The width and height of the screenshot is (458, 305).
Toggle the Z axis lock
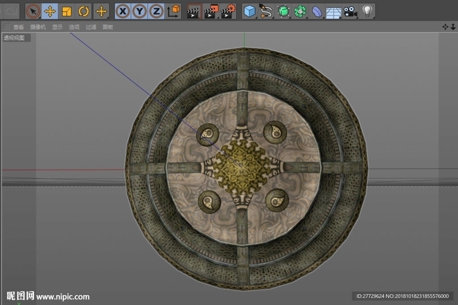pos(156,11)
